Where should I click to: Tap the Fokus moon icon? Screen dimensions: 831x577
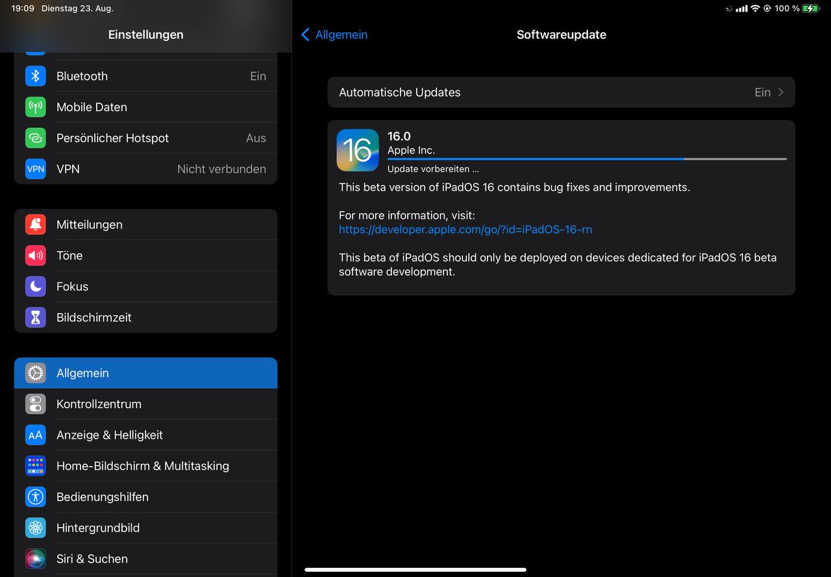tap(36, 286)
